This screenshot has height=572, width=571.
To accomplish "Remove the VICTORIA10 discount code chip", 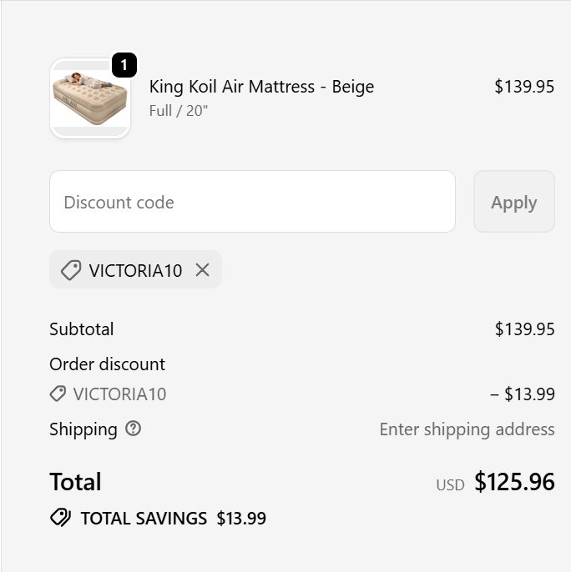I will (202, 269).
